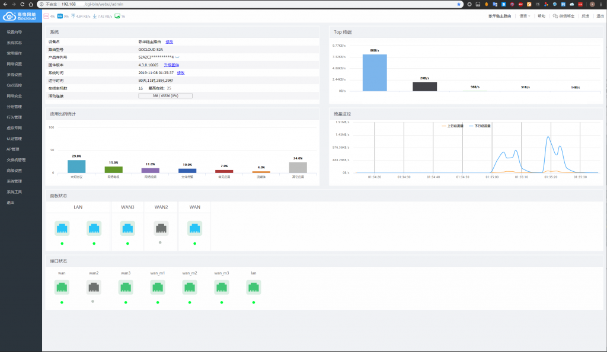The width and height of the screenshot is (607, 352).
Task: Click the online host count link 16
Action: tap(140, 88)
